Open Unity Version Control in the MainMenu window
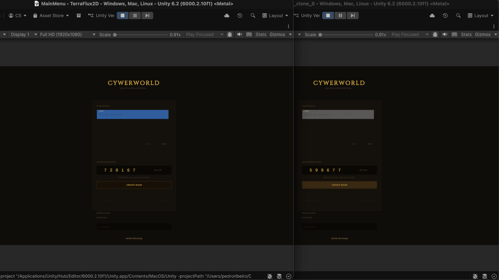Viewport: 499px width, 280px height. click(x=101, y=15)
